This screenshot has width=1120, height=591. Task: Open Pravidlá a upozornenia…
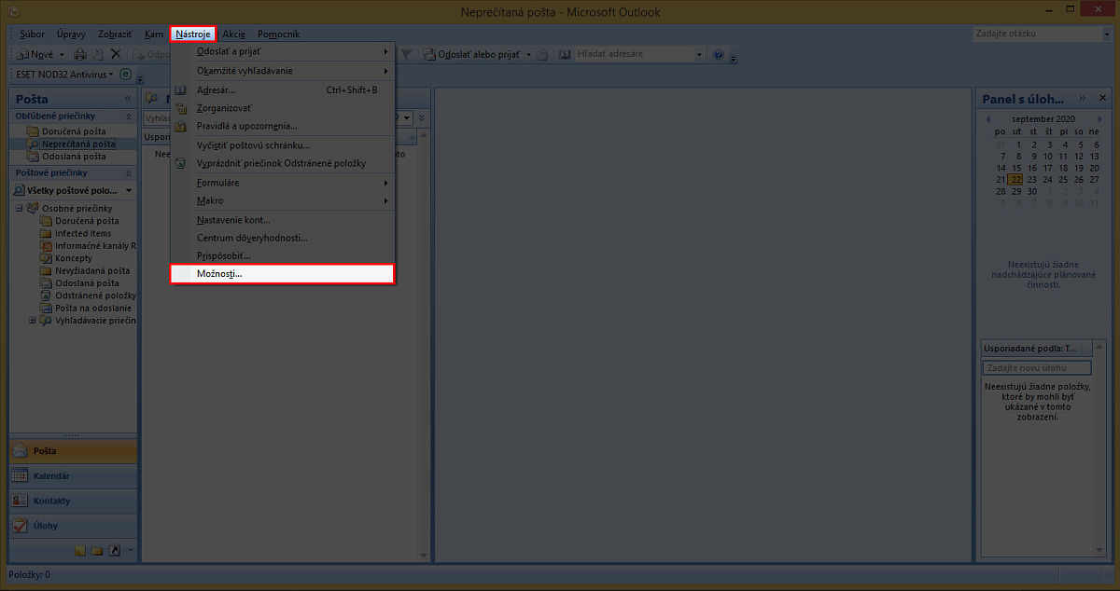[282, 126]
